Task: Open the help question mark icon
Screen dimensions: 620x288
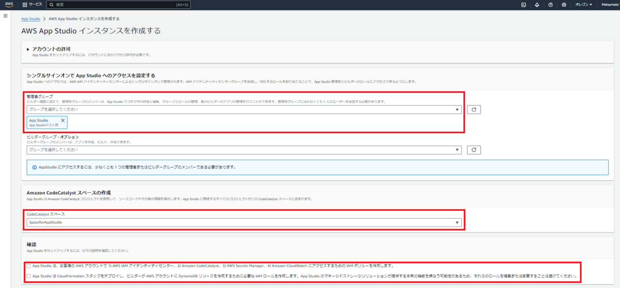Action: 551,4
